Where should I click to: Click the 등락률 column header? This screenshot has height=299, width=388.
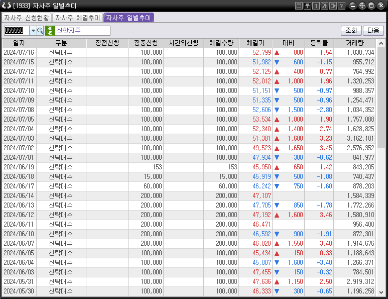pos(319,43)
